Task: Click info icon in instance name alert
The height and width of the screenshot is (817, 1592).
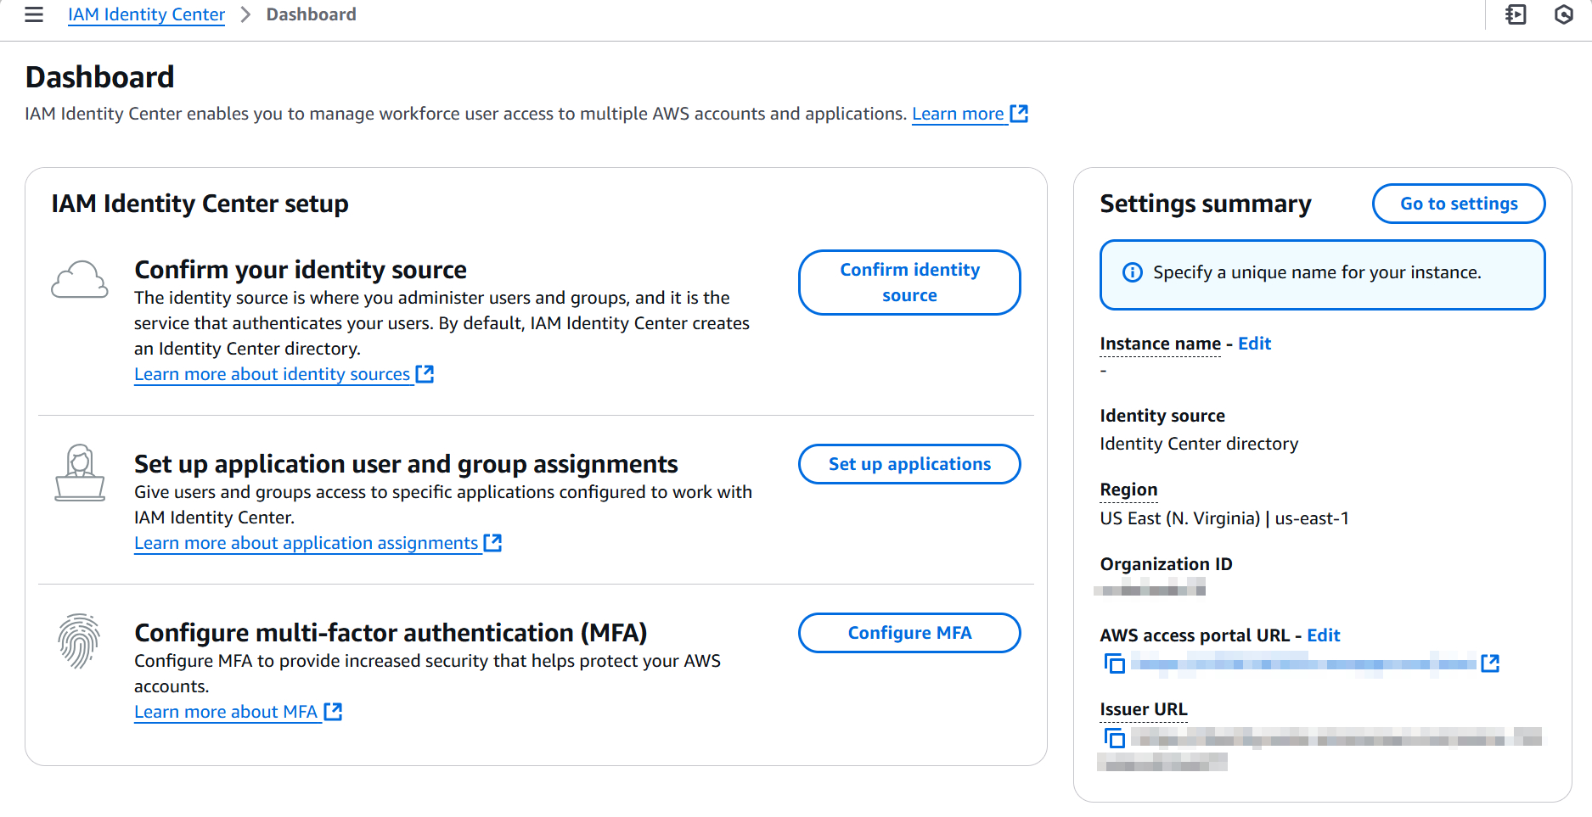Action: tap(1133, 272)
